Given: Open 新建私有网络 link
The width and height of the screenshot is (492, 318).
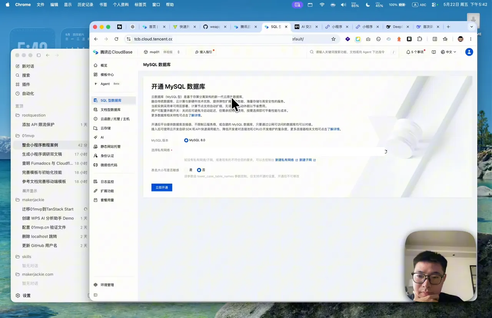Looking at the screenshot, I should point(284,160).
